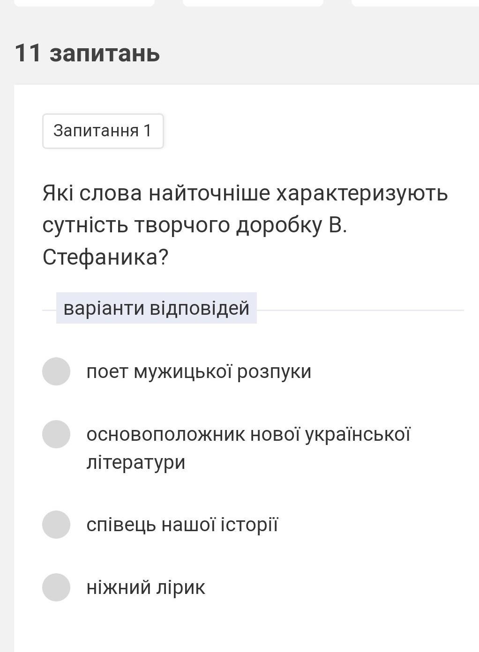Select radio button for 'ніжний лірик'

point(56,587)
